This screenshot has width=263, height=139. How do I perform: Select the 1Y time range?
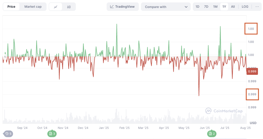pyautogui.click(x=224, y=7)
